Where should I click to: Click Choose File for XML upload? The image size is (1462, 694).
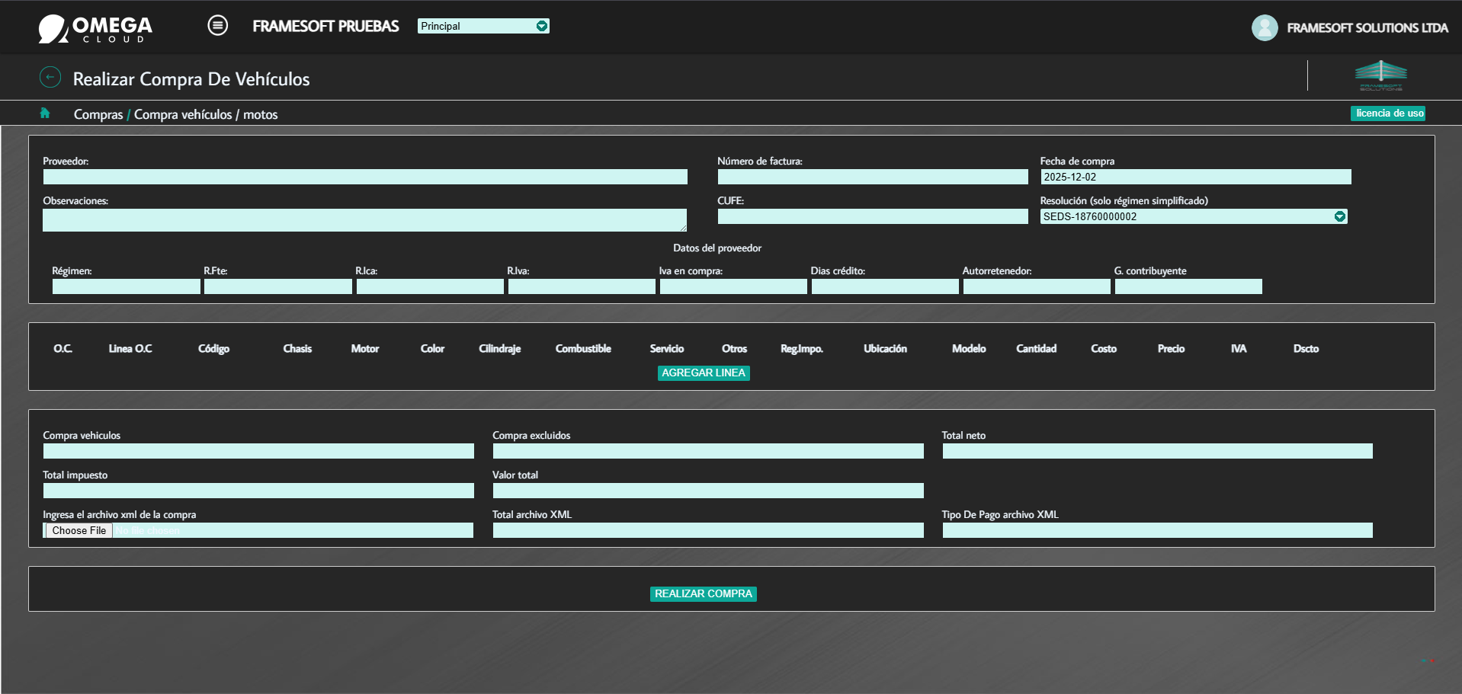coord(79,530)
